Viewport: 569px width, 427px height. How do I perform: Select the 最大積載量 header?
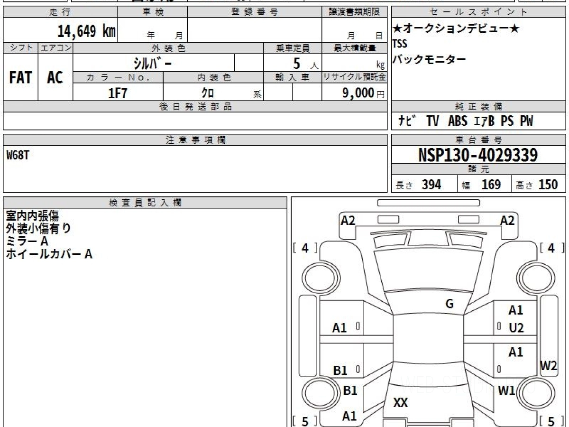[x=355, y=48]
